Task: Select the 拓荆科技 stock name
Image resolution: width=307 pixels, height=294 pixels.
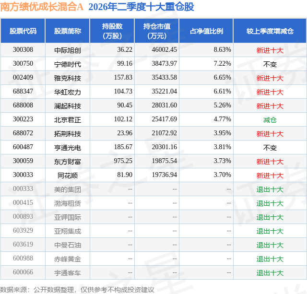Action: 68,133
